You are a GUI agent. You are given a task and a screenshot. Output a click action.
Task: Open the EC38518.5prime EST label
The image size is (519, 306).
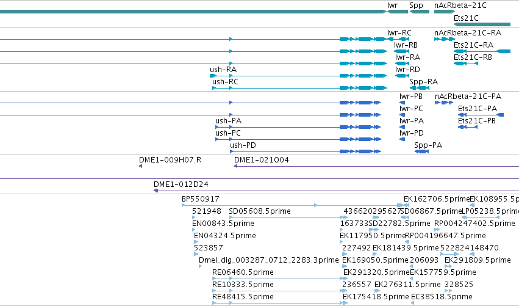[442, 297]
